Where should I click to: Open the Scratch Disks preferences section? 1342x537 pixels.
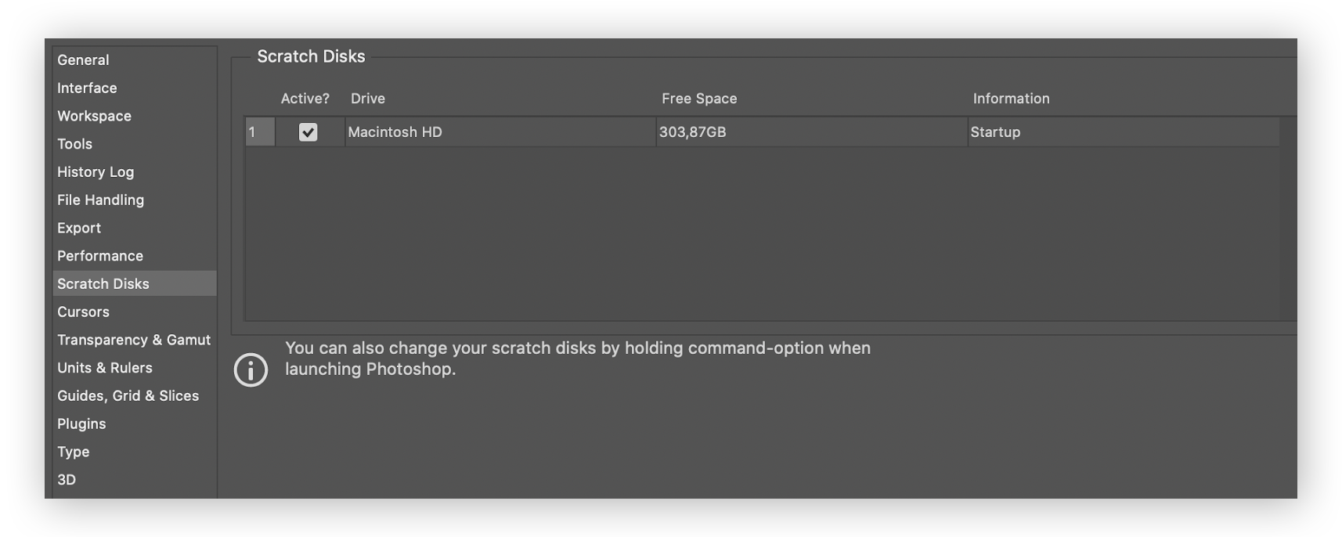104,283
